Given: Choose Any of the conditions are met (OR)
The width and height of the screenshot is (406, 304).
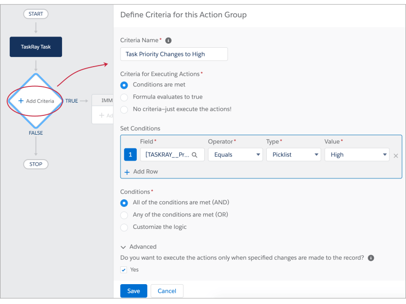Looking at the screenshot, I should click(x=124, y=215).
